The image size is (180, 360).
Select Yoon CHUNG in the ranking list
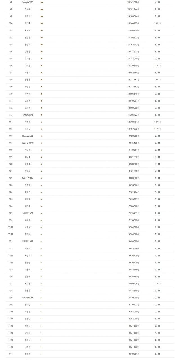coord(28,143)
